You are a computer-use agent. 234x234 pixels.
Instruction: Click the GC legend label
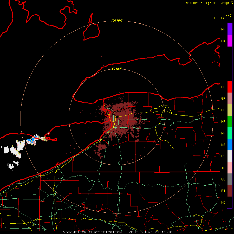point(223,179)
